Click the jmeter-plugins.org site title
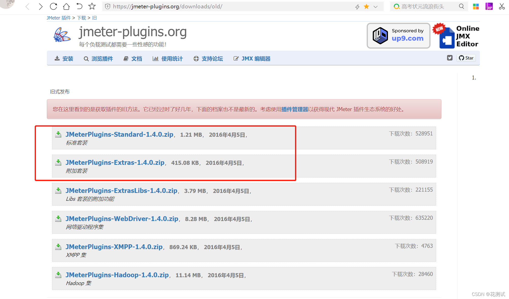Viewport: 509px width, 299px height. click(133, 32)
